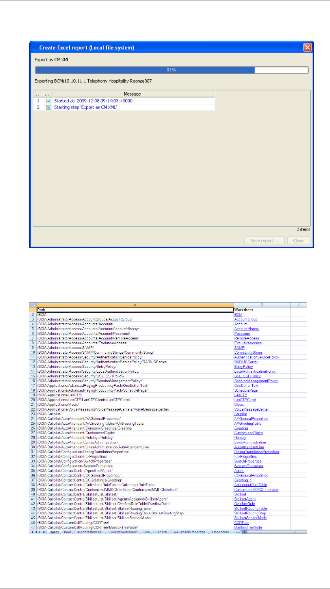Click the last-sheet navigation arrow in Excel
The image size is (330, 589).
tap(44, 532)
